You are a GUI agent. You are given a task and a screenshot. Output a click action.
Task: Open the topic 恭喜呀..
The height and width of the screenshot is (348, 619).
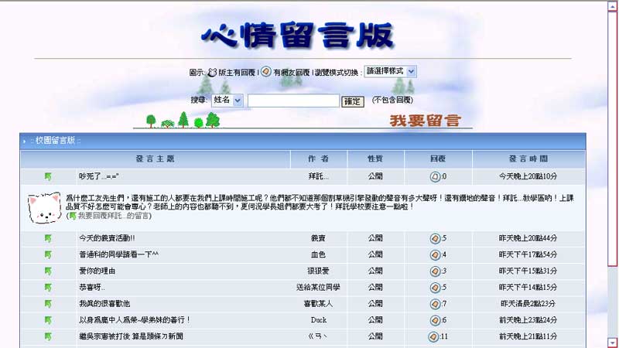coord(91,288)
